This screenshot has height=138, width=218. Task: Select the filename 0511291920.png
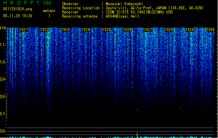18,9
